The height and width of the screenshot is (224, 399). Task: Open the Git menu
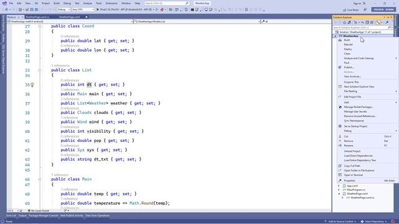click(x=36, y=3)
